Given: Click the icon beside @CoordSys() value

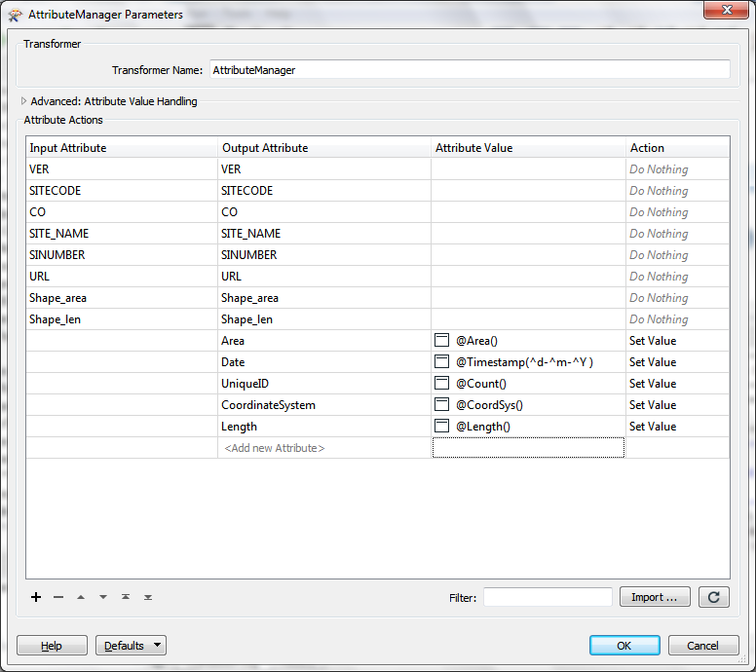Looking at the screenshot, I should click(x=441, y=405).
